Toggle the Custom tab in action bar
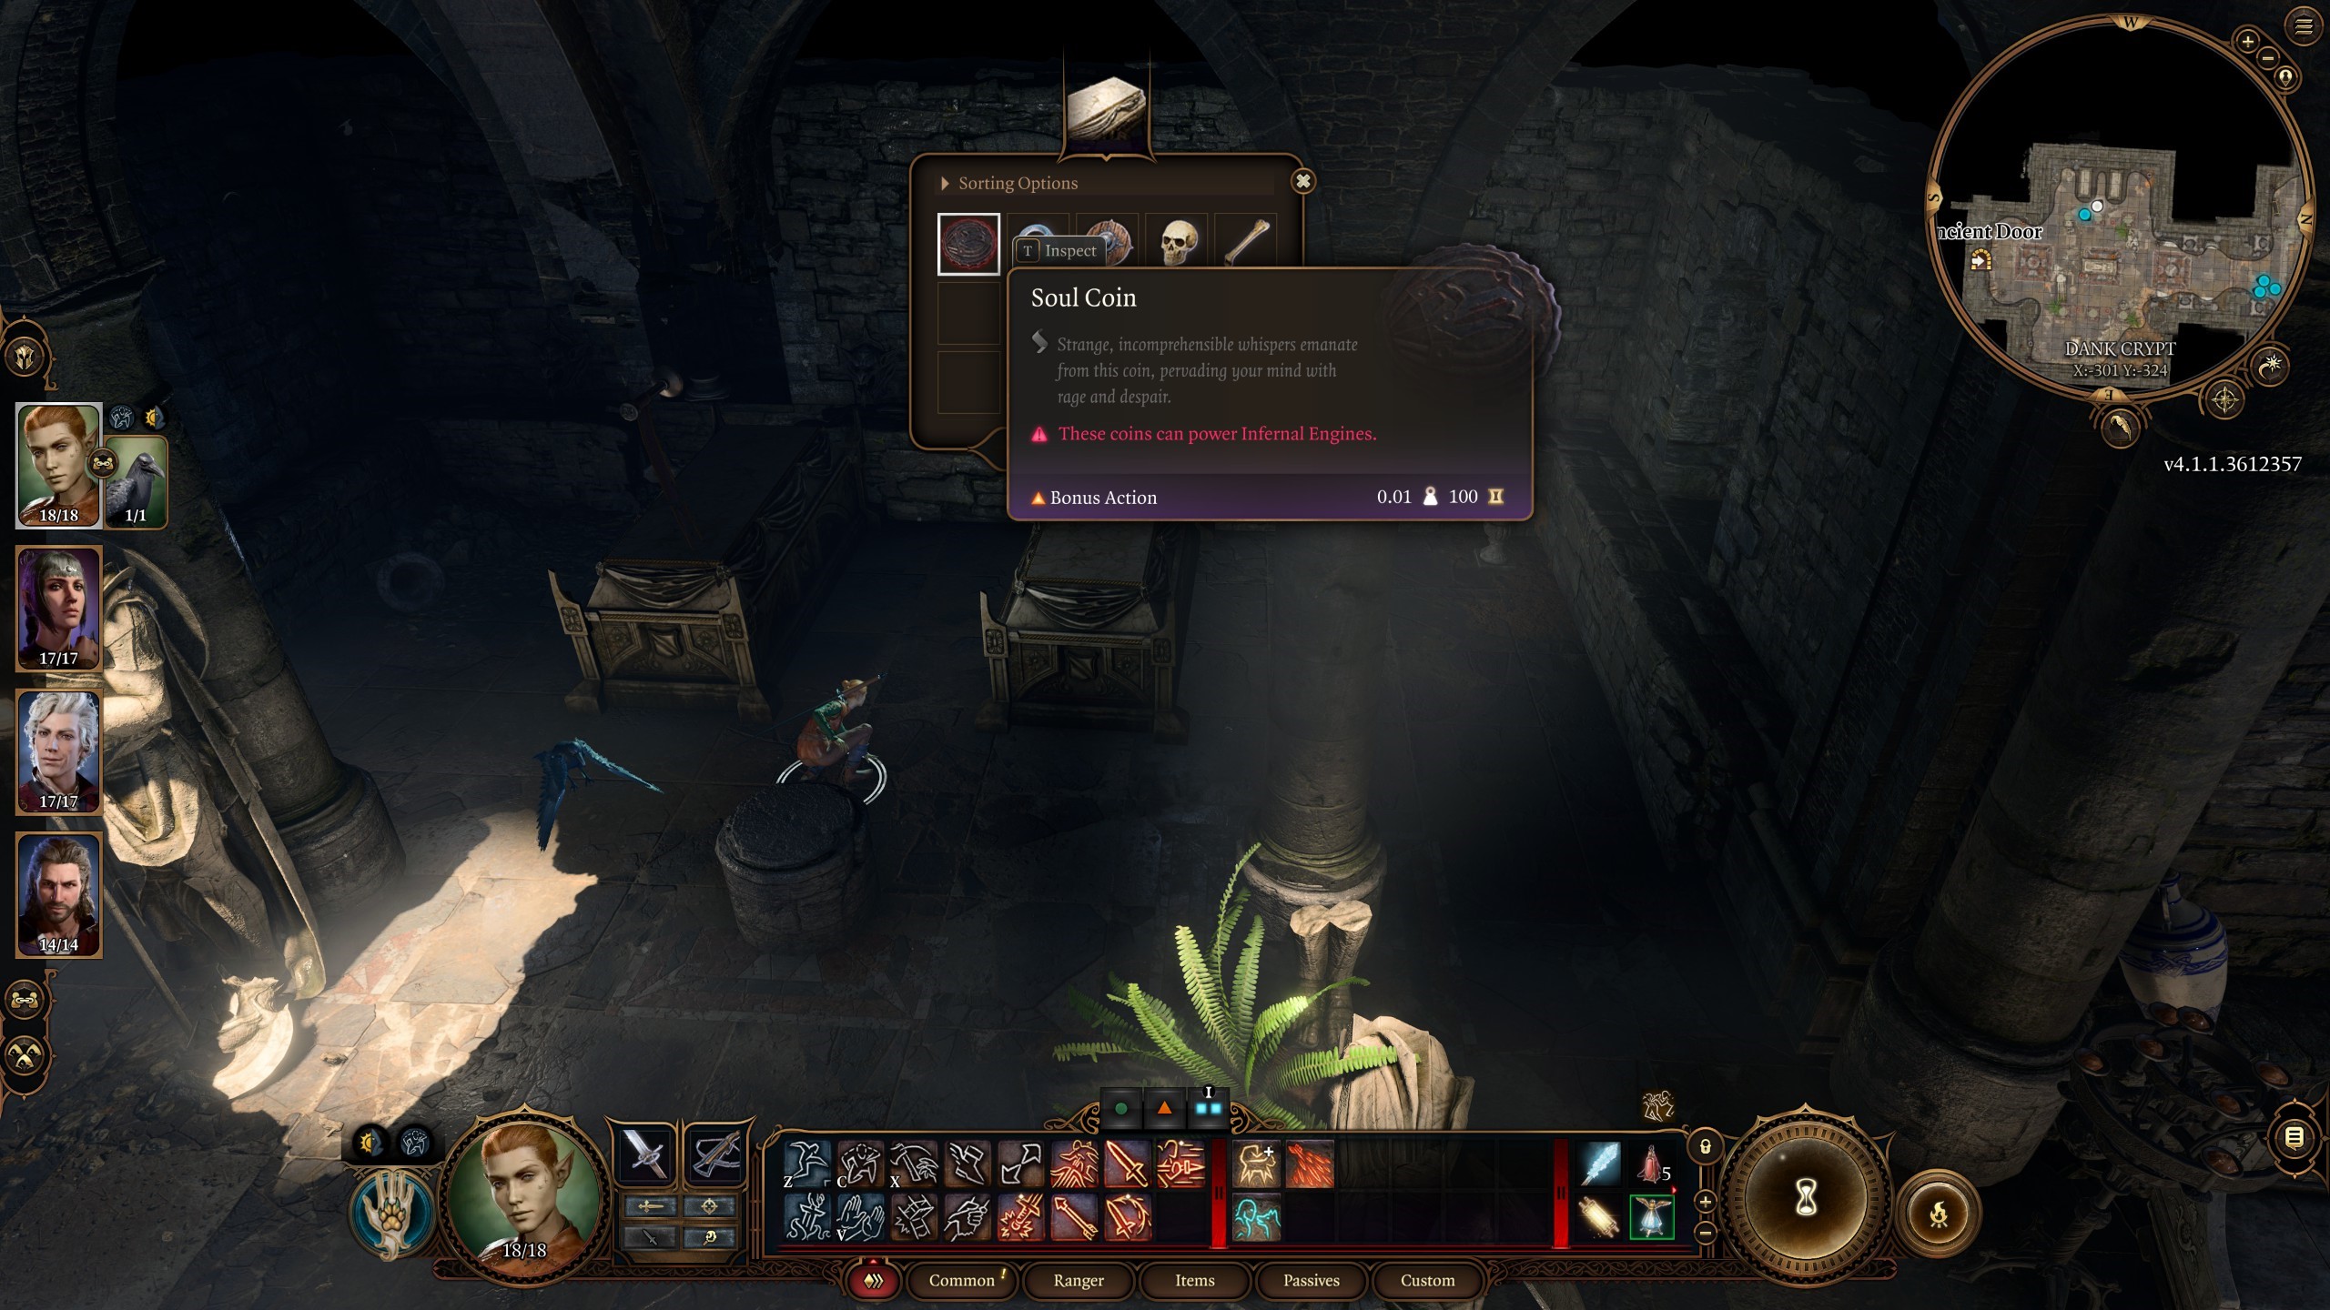Screen dimensions: 2330x1310 pyautogui.click(x=1427, y=1280)
